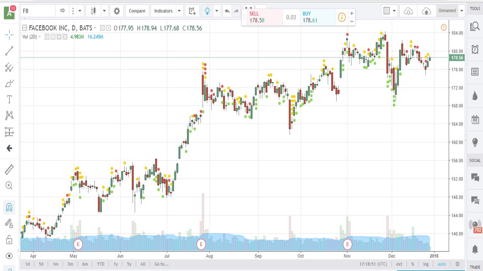
Task: Click the Compare button
Action: coord(137,11)
